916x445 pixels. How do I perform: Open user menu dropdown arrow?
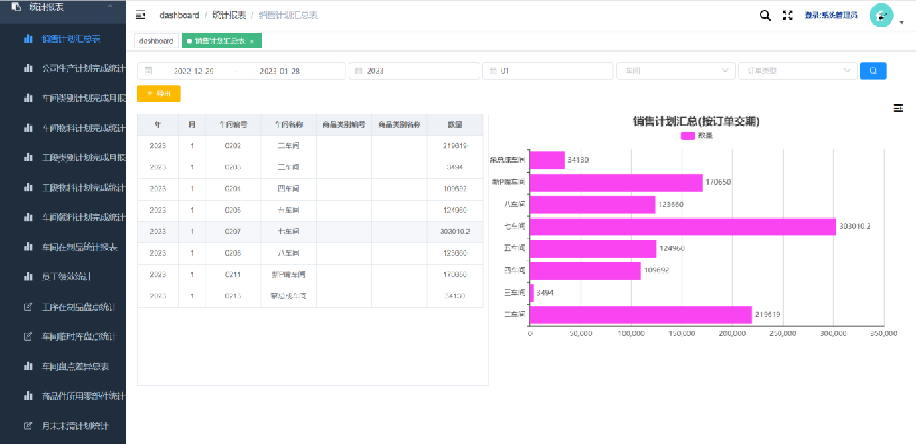901,23
